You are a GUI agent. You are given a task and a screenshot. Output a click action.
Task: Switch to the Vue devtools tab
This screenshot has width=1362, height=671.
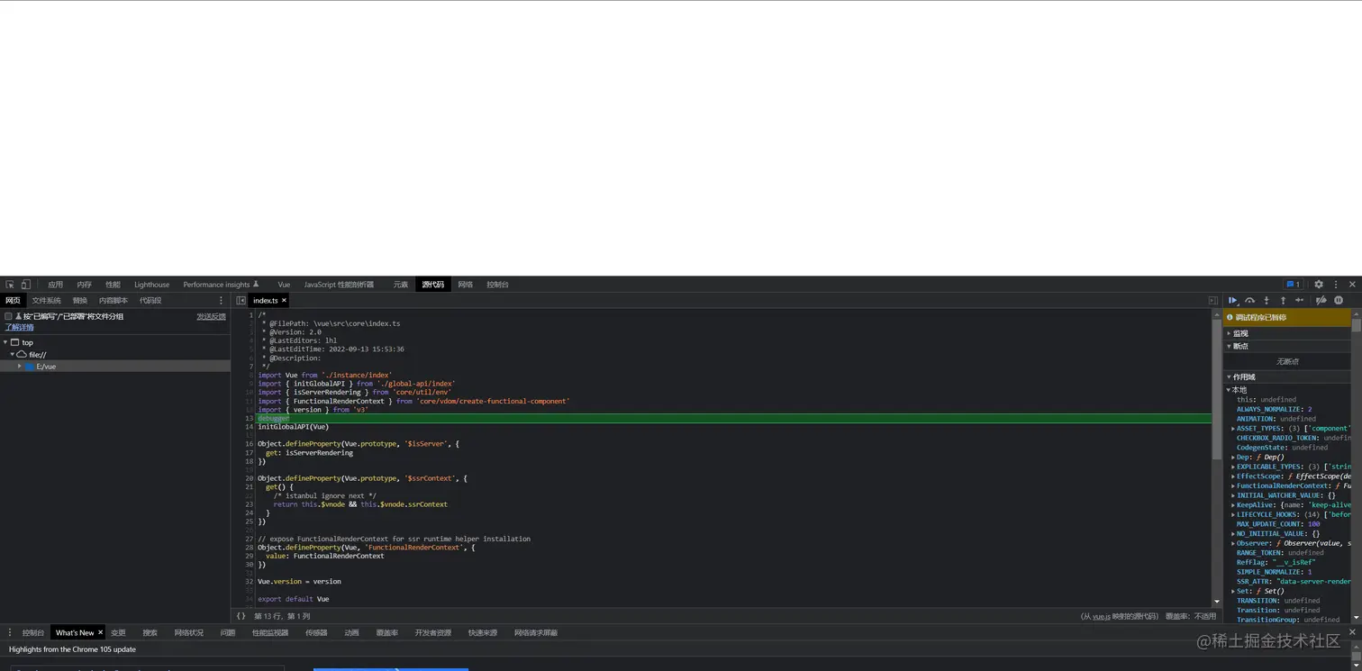pyautogui.click(x=284, y=285)
